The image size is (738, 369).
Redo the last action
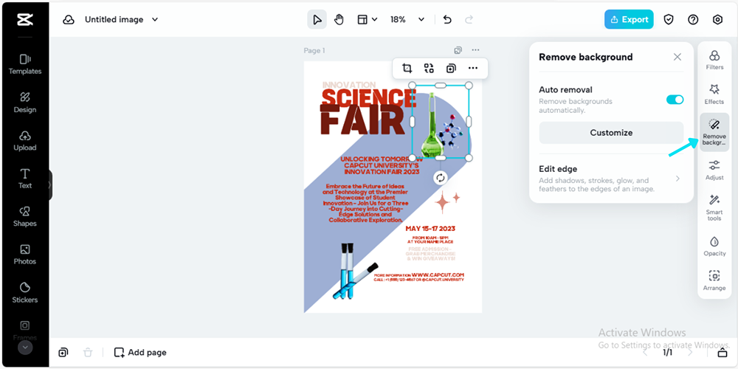pos(469,20)
